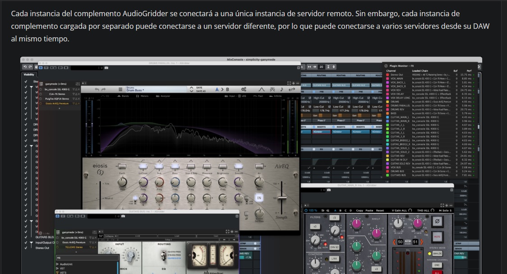Toggle the AirEQ IN bypass button

coord(259,198)
